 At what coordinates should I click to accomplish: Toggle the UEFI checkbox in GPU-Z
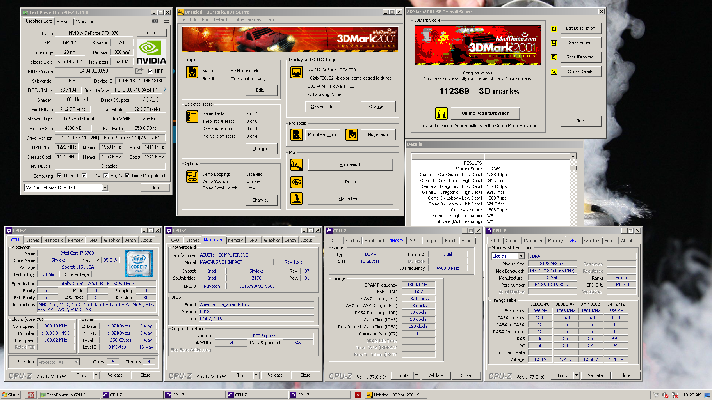(x=150, y=71)
